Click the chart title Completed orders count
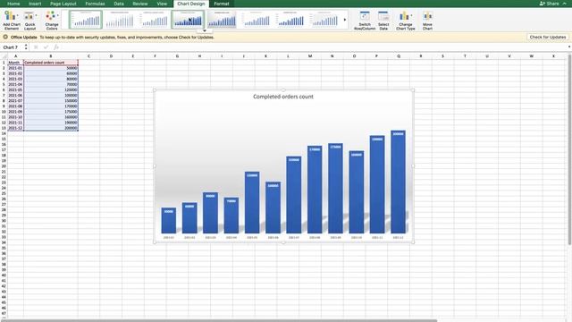 [283, 97]
